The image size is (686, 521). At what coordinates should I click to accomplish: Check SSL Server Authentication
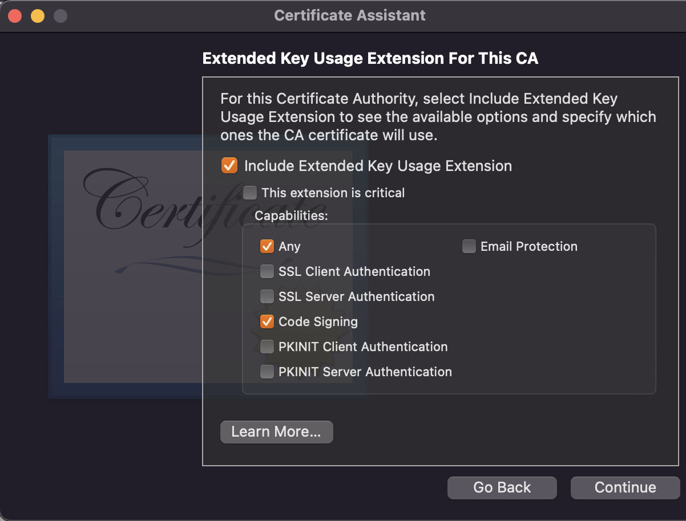pos(267,296)
